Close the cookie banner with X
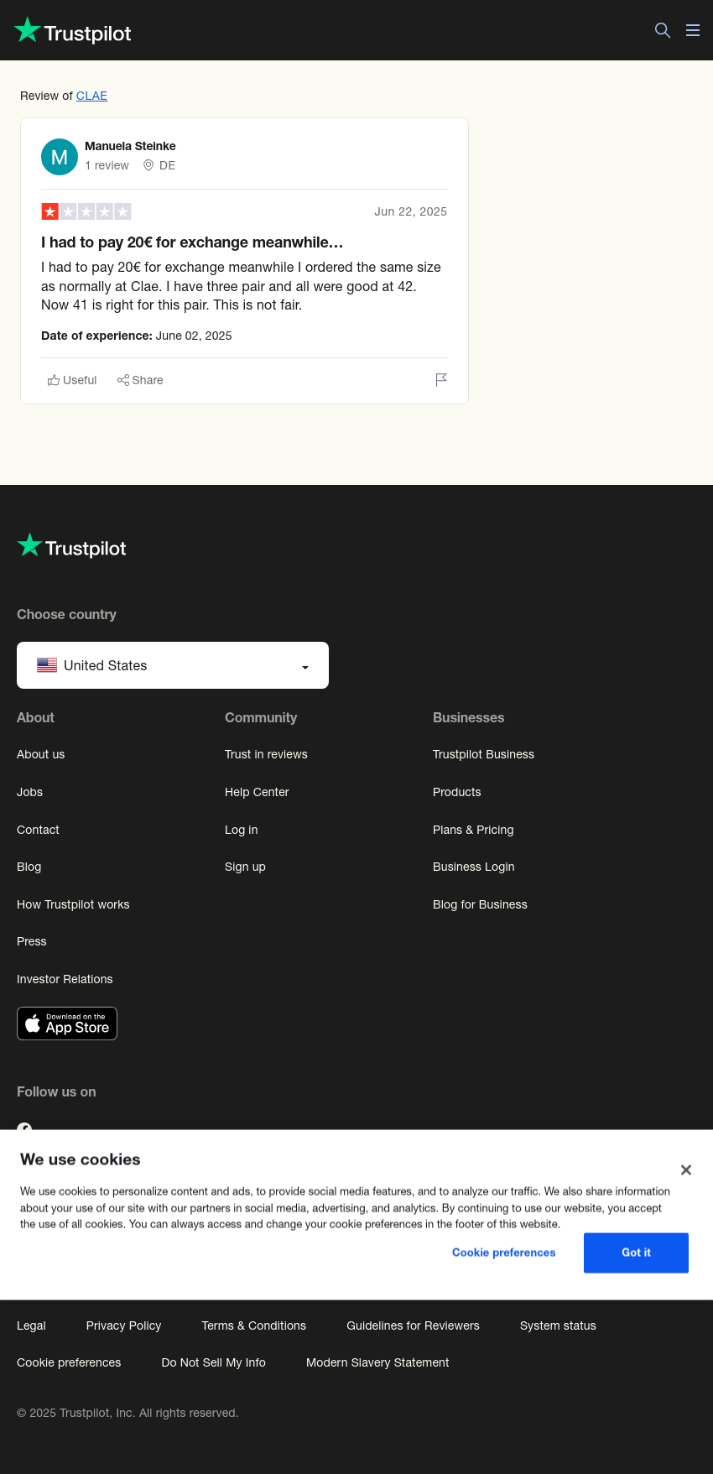Image resolution: width=713 pixels, height=1474 pixels. (686, 1169)
